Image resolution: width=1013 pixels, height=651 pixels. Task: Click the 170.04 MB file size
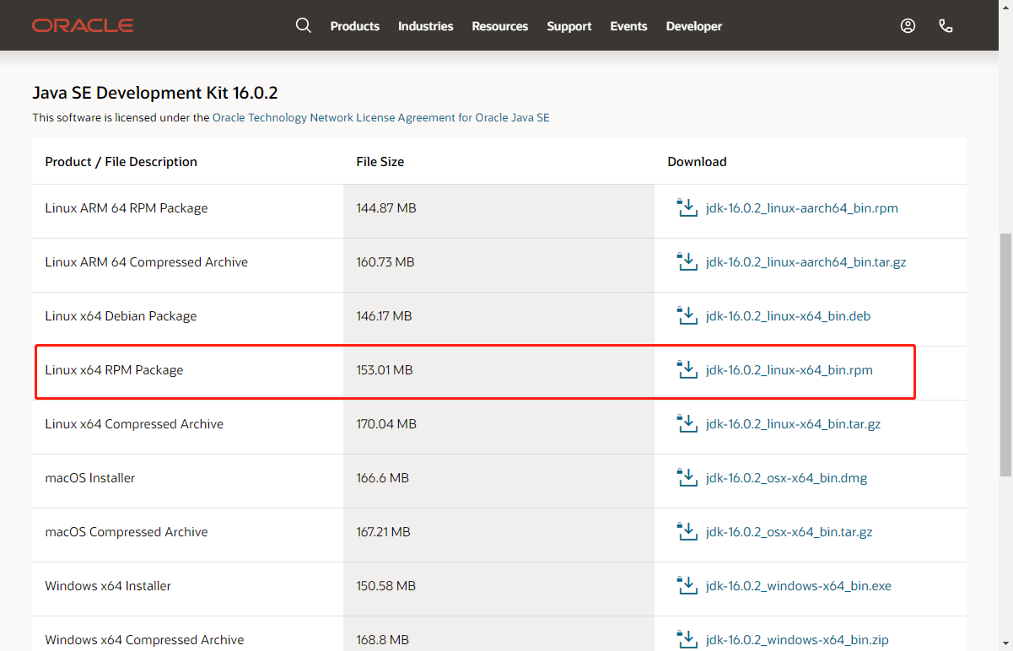coord(386,424)
